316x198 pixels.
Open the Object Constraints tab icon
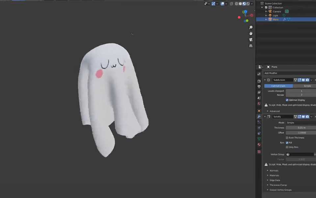[259, 133]
